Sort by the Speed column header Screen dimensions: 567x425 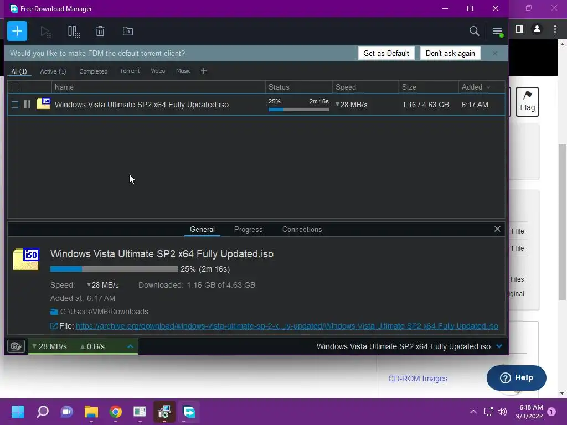365,87
